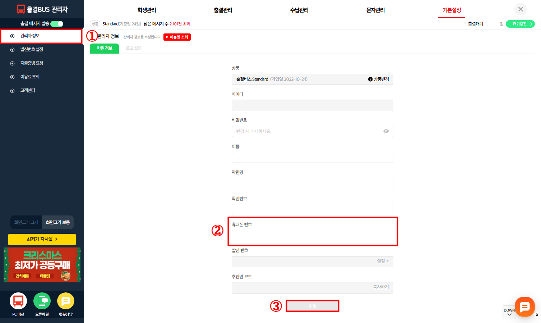Open the orange live chat bubble

[524, 306]
